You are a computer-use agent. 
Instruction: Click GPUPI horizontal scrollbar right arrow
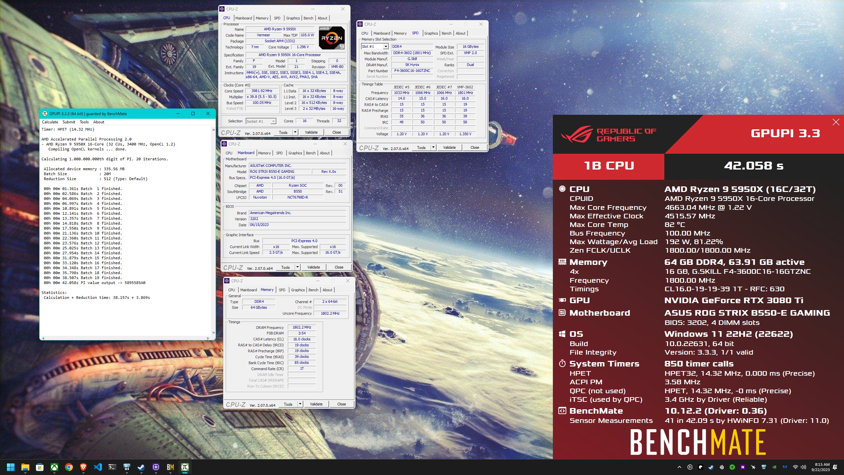click(208, 338)
